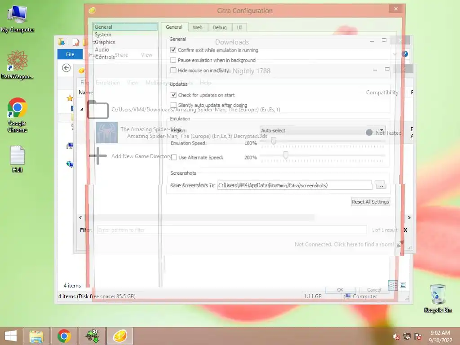Enable Use Alternate Speed checkbox
Image resolution: width=460 pixels, height=345 pixels.
[x=174, y=158]
